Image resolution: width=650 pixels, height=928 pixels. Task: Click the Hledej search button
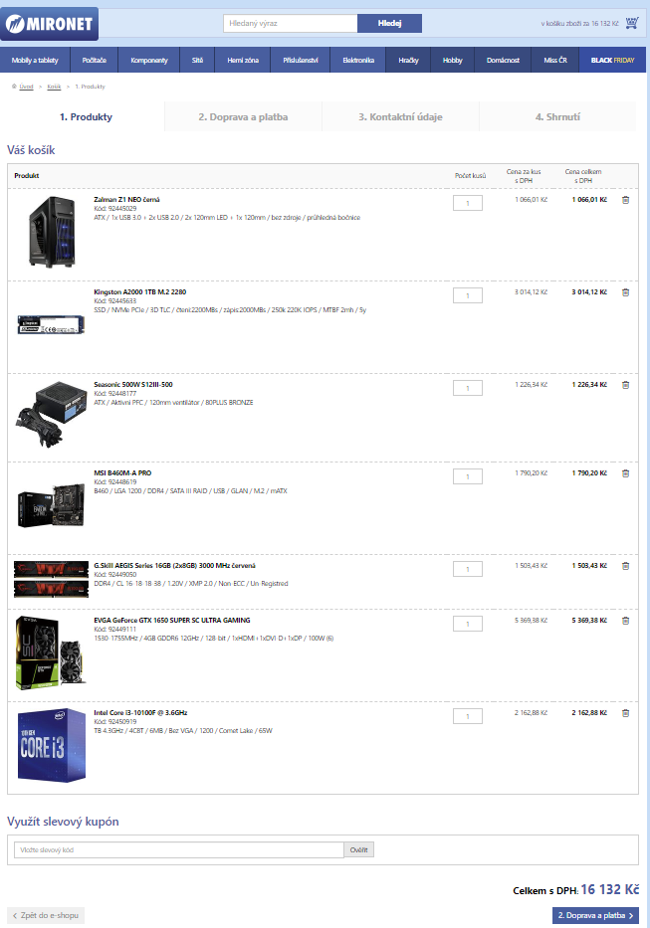tap(389, 23)
